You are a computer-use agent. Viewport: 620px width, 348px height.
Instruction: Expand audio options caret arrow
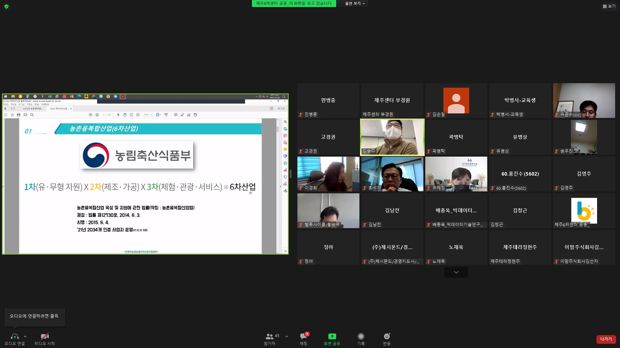click(x=25, y=336)
